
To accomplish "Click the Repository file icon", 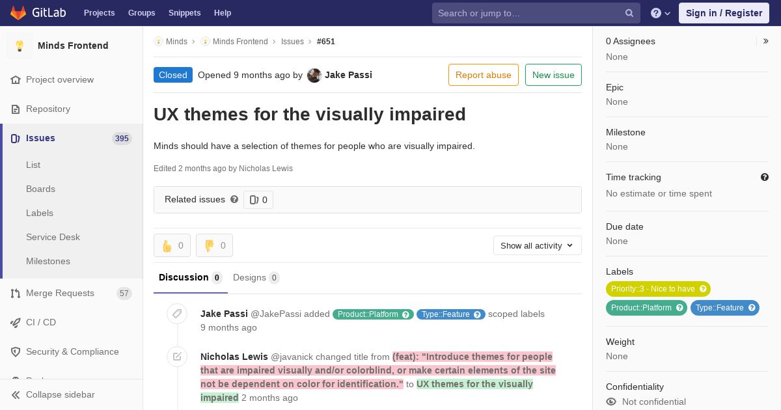I will [16, 109].
